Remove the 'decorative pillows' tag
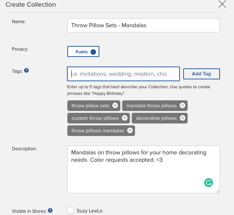Image resolution: width=234 pixels, height=215 pixels. click(x=182, y=118)
